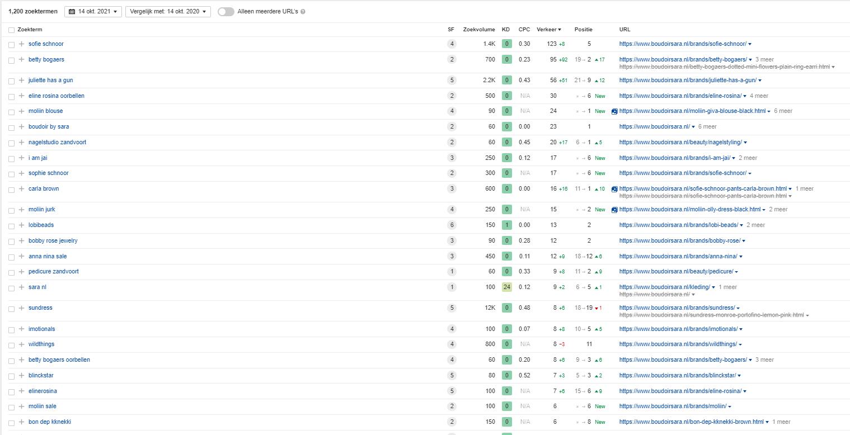
Task: Open the 14 okt. 2021 date picker
Action: 93,11
